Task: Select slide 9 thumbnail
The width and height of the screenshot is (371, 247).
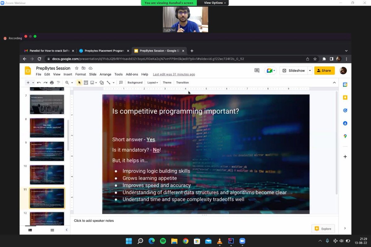Action: click(47, 151)
